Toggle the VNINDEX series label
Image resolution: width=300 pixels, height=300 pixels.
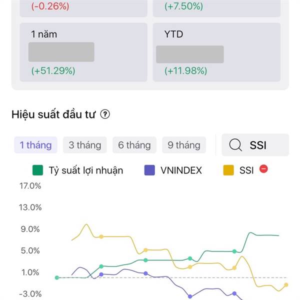(181, 170)
